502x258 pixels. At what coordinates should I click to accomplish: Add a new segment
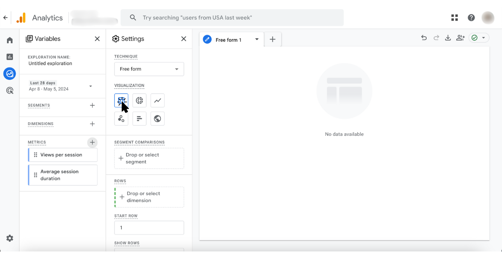pos(92,105)
